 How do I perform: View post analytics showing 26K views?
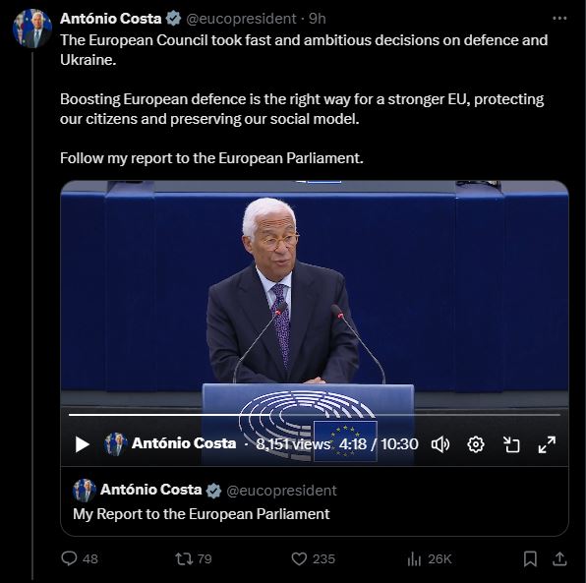click(430, 559)
